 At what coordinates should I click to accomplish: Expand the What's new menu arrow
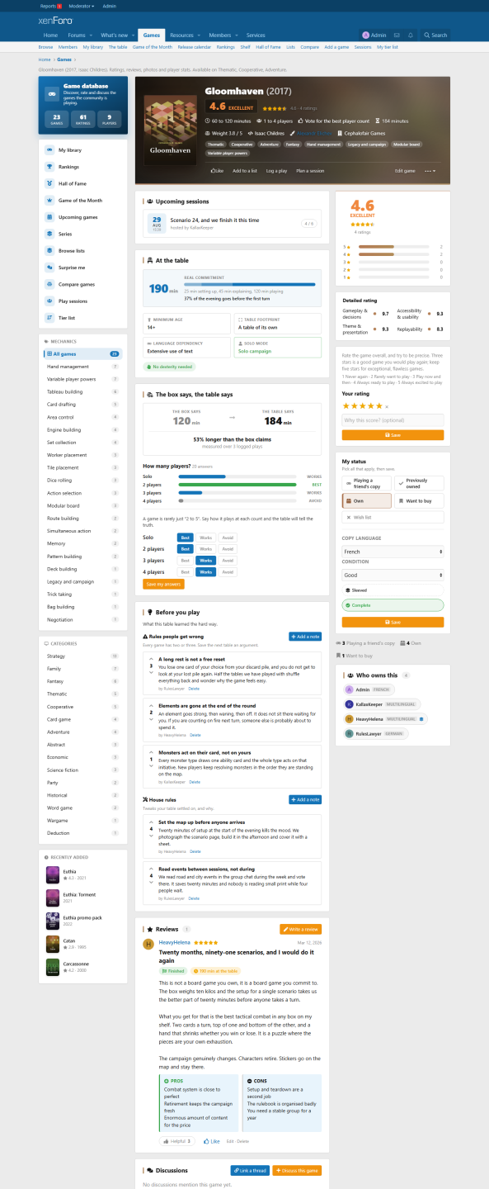131,36
